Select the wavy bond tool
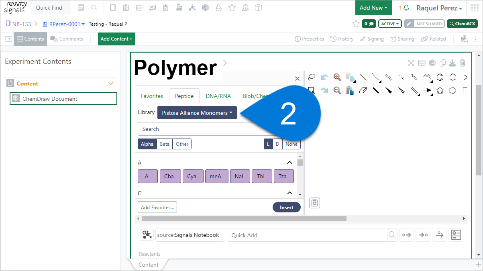 (414, 77)
